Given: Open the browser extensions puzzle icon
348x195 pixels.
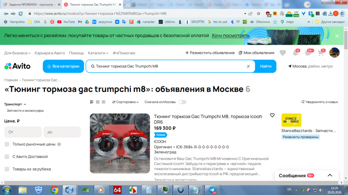Looking at the screenshot, I should click(325, 14).
